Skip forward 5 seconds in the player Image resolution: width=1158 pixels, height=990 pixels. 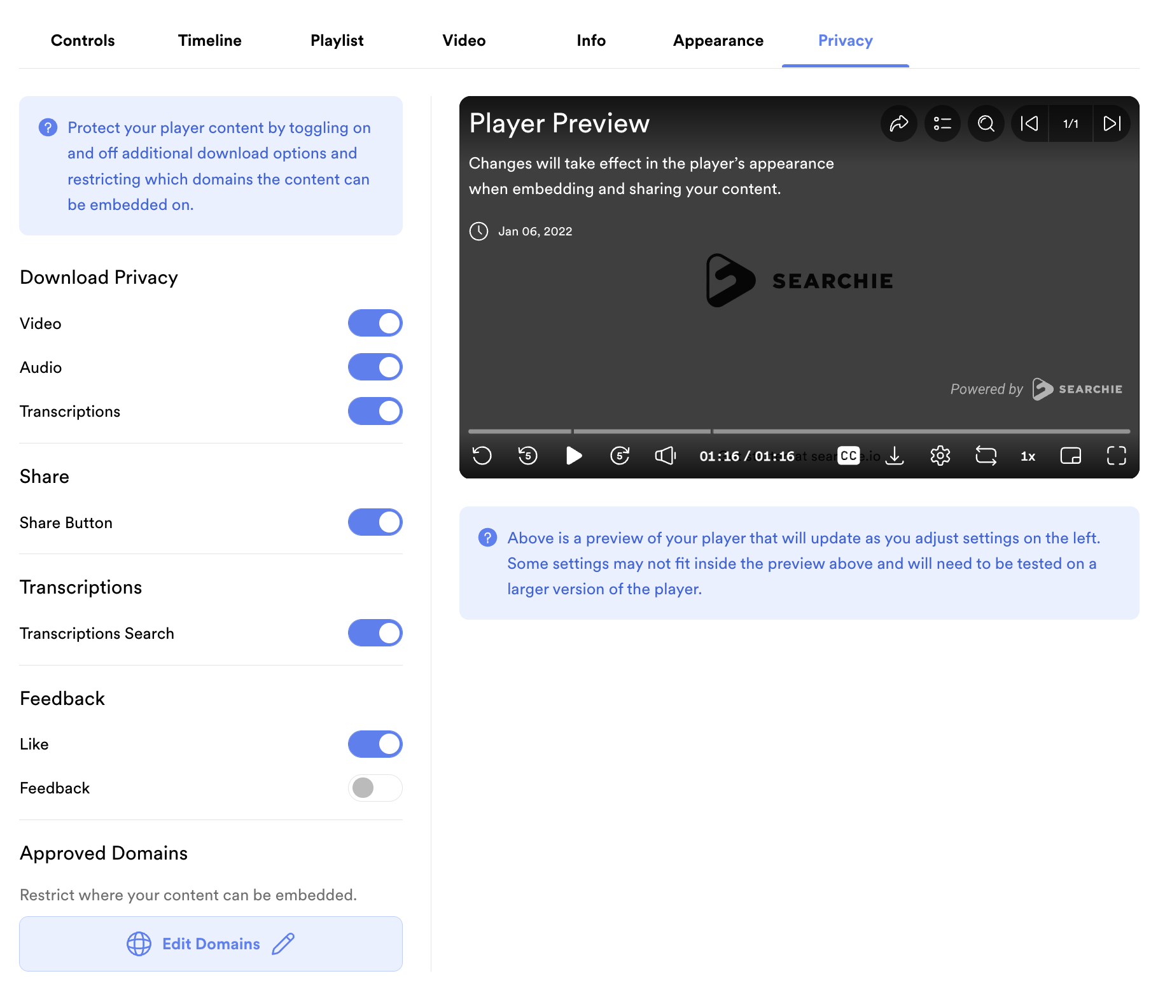[x=620, y=456]
